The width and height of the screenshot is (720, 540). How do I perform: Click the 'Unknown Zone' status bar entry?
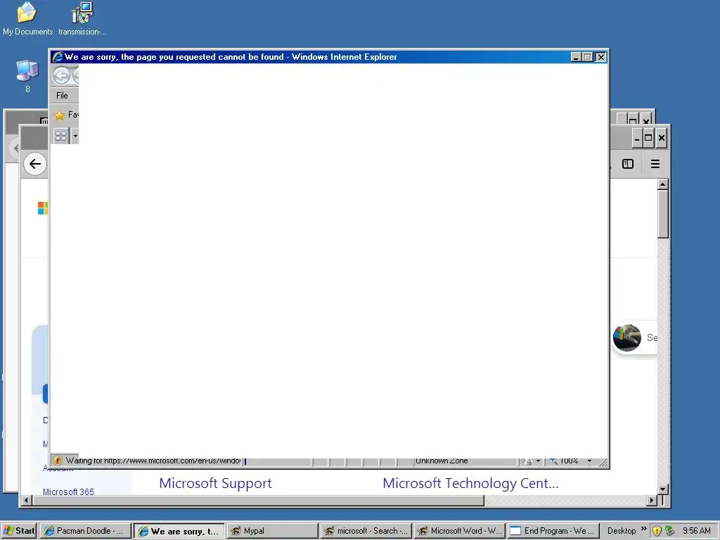click(x=442, y=461)
